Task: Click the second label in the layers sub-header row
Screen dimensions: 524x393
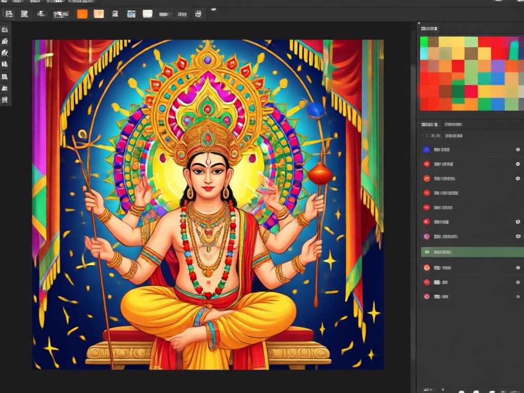Action: click(454, 136)
